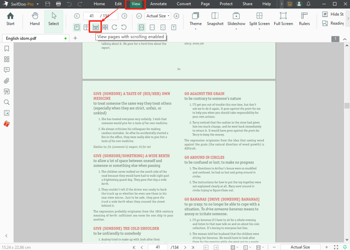Viewport: 350px width, 250px height.
Task: Jump to the last page in status bar
Action: [x=192, y=247]
